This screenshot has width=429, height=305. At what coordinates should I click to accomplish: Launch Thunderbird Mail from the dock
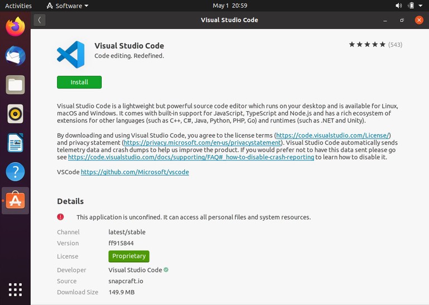tap(15, 56)
